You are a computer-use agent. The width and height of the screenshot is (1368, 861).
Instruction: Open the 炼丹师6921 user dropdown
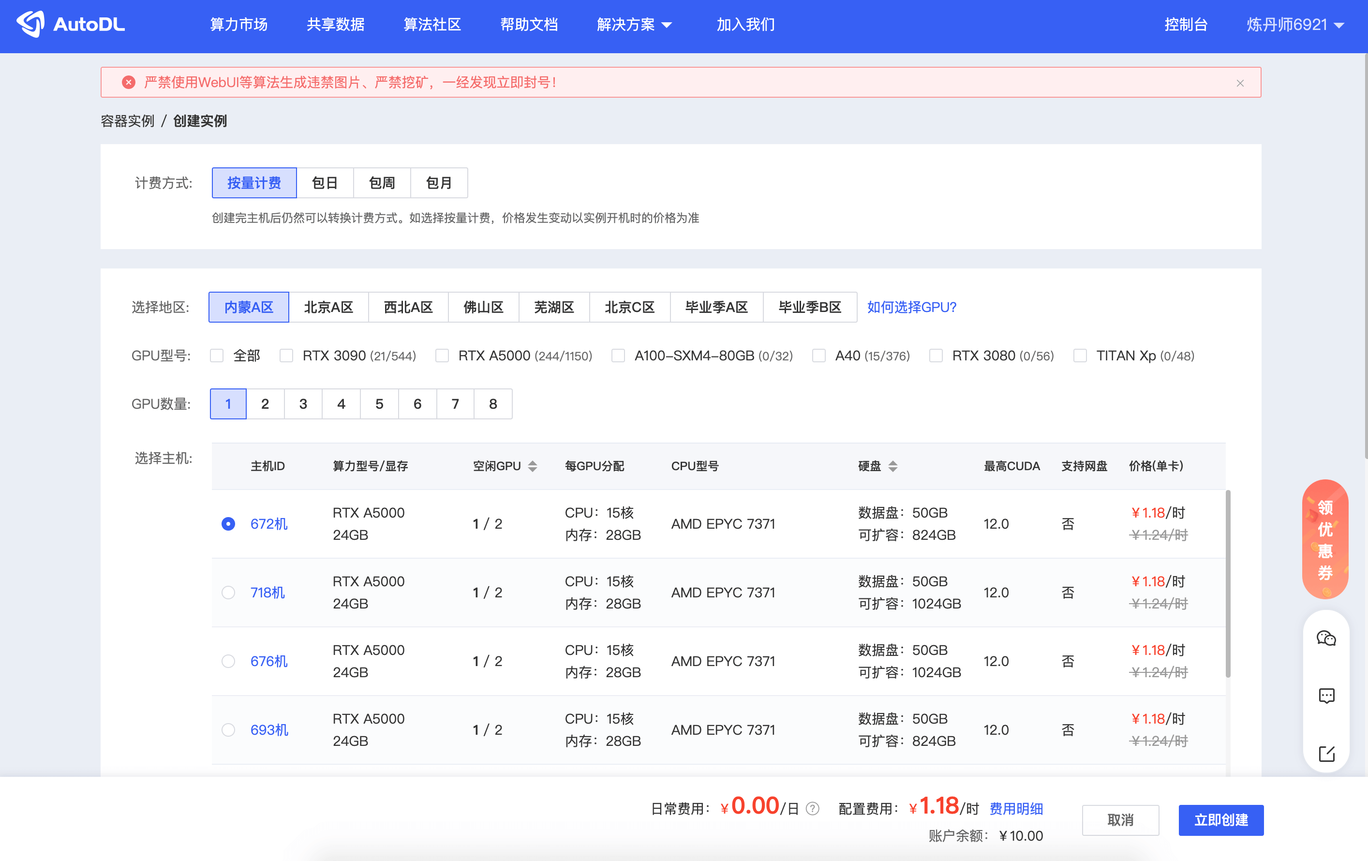click(x=1295, y=24)
